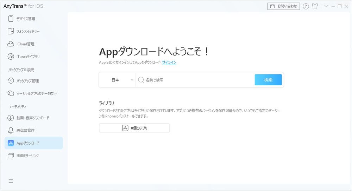The image size is (352, 191).
Task: Select Appダウンロード menu item
Action: (33, 143)
